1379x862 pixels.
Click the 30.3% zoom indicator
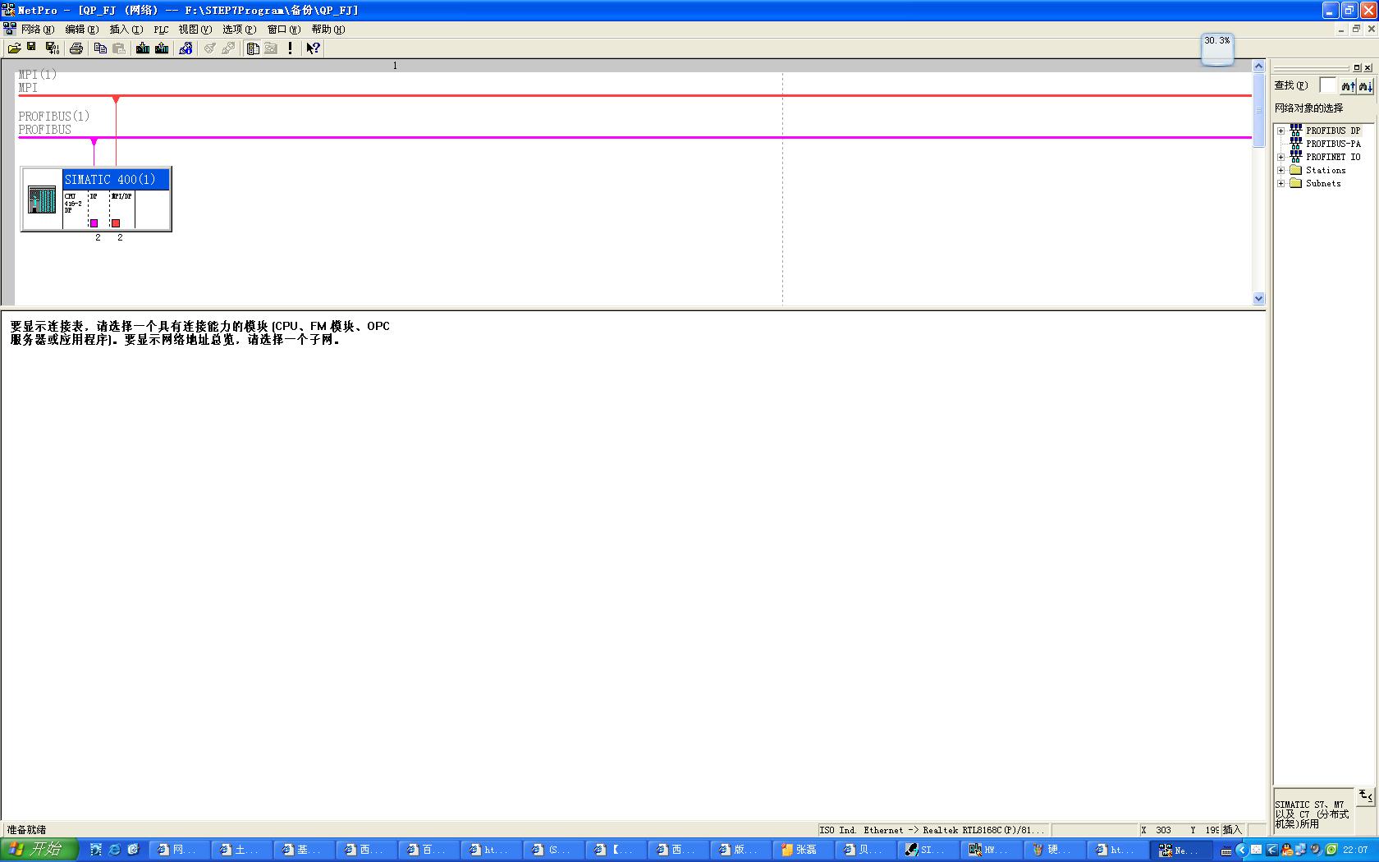click(1217, 50)
